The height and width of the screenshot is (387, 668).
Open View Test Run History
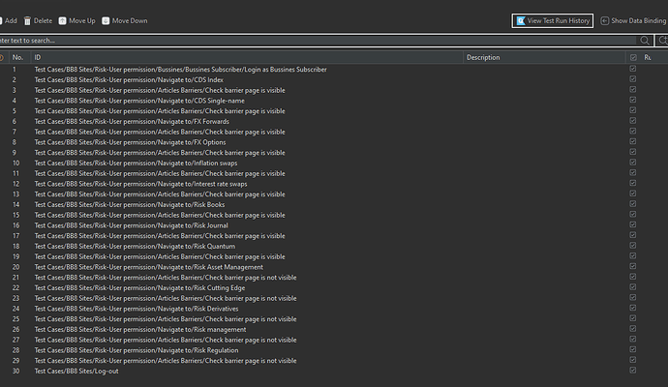tap(553, 20)
